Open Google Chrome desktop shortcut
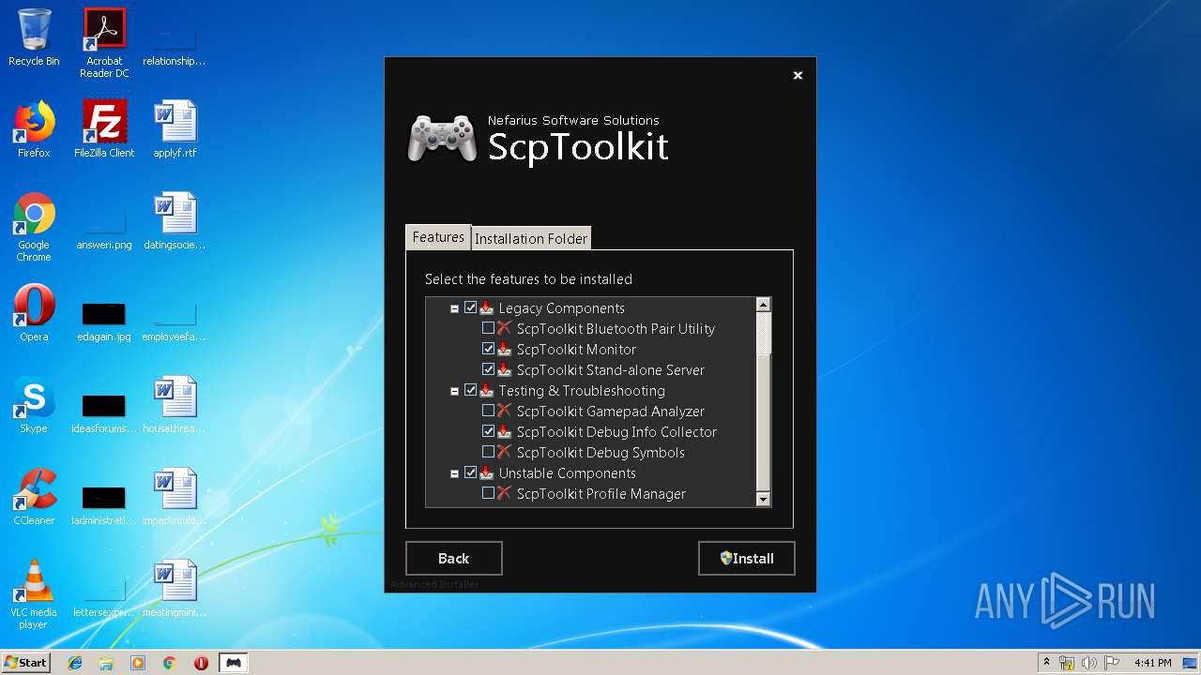Screen dimensions: 1201x675 (34, 227)
